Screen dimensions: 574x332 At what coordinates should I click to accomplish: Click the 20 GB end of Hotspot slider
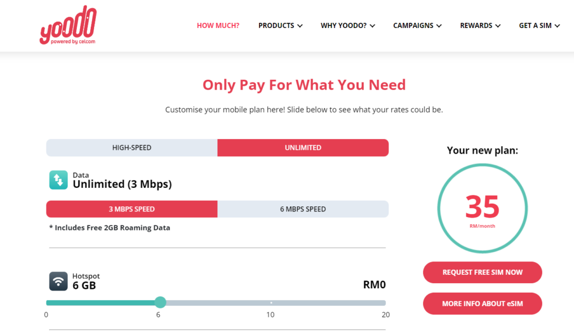pyautogui.click(x=385, y=303)
